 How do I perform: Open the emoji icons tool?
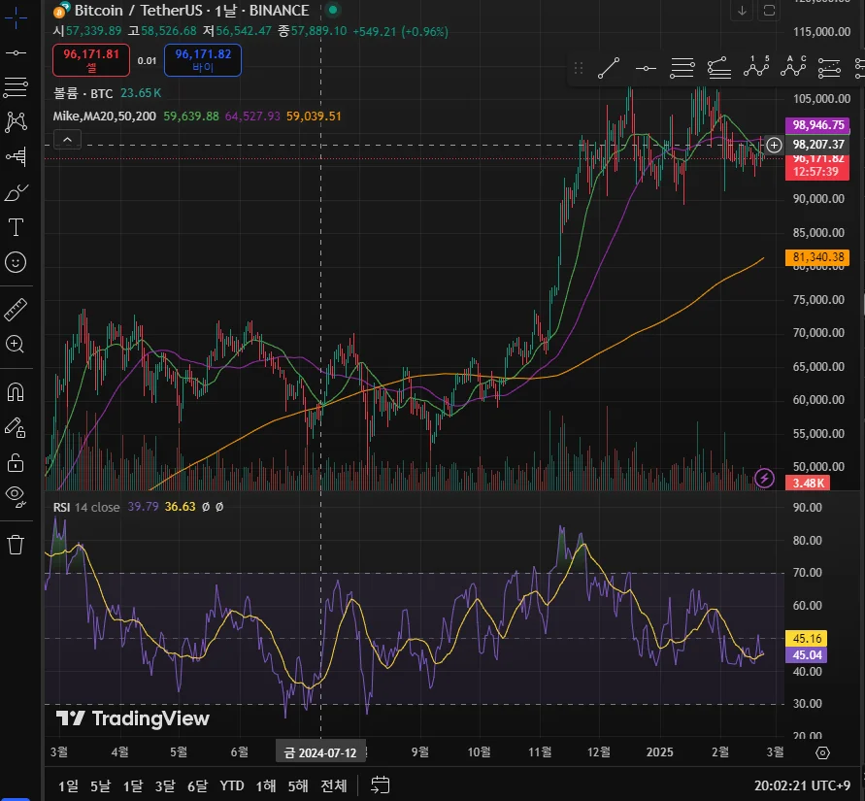[16, 262]
